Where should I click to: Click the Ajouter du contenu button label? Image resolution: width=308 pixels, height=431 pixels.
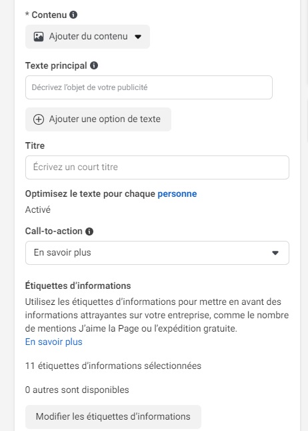coord(88,37)
